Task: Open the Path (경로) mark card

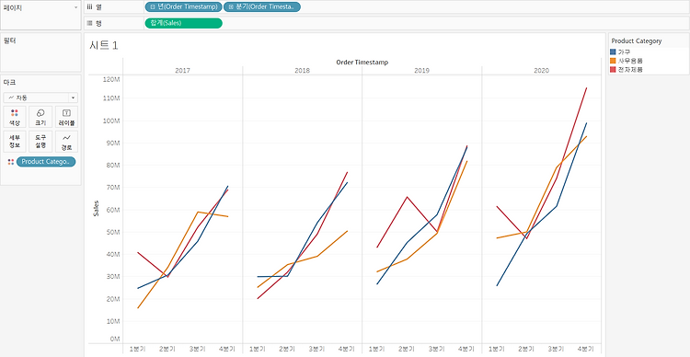Action: pos(66,142)
